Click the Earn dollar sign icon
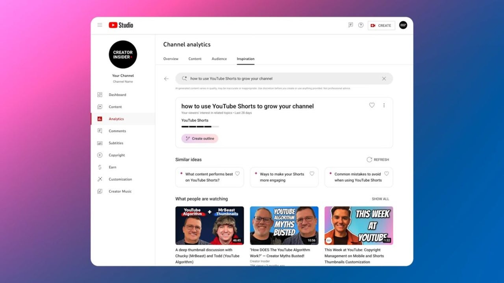 pyautogui.click(x=100, y=167)
